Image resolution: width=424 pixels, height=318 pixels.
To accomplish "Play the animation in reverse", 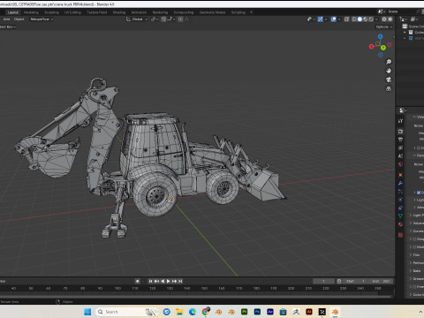I will tap(163, 281).
